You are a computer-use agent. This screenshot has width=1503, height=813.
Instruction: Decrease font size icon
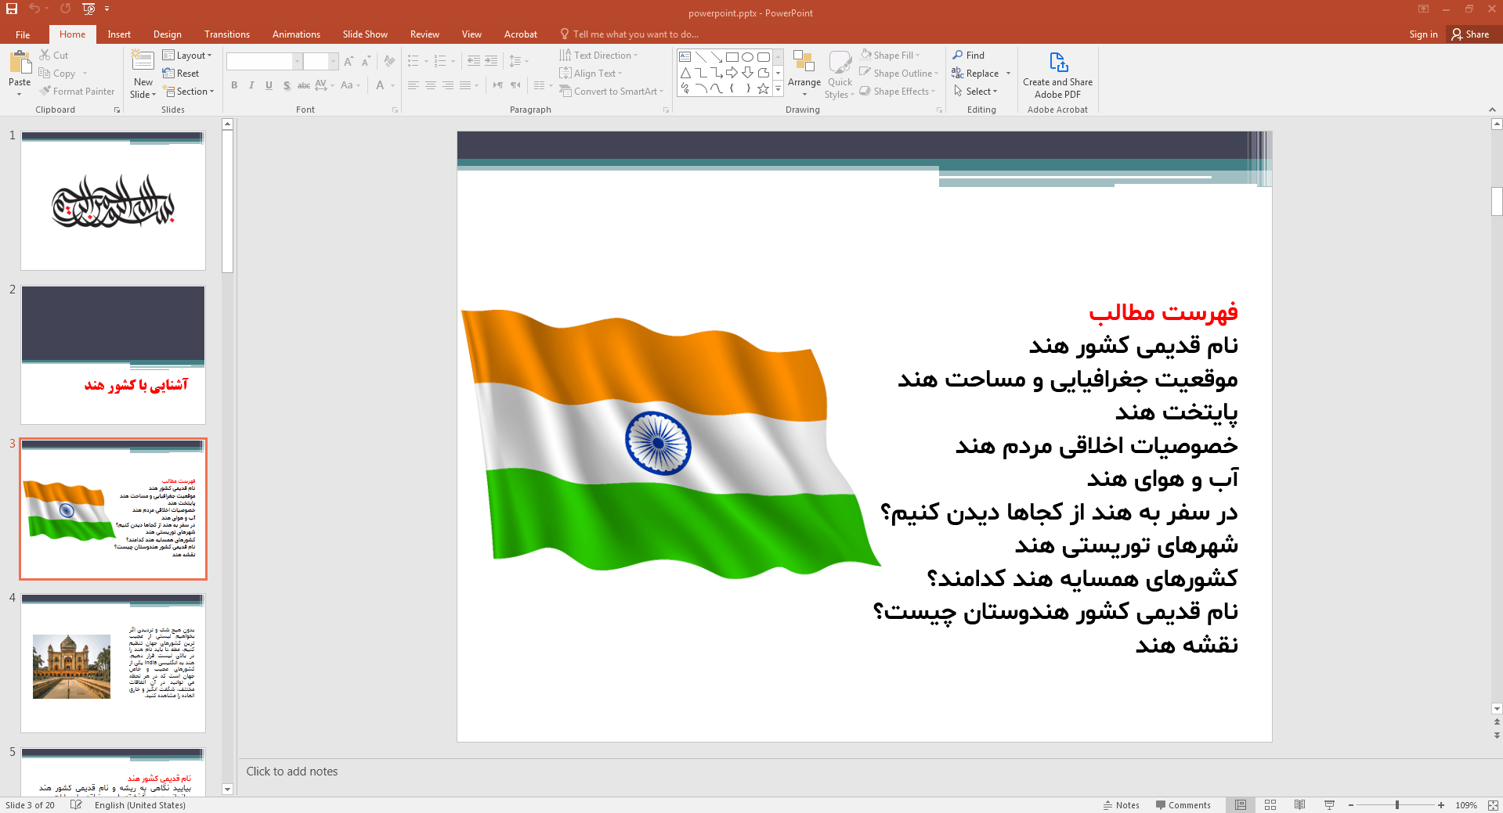(x=366, y=61)
